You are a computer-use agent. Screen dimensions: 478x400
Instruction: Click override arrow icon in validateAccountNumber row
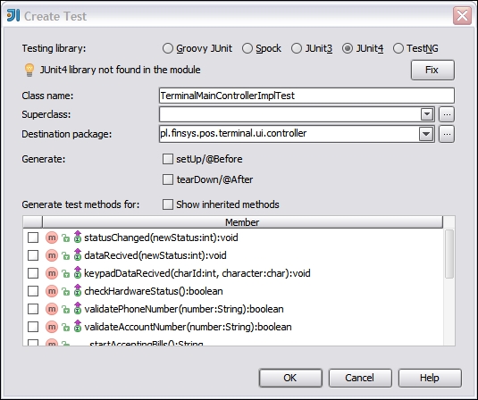coord(78,326)
